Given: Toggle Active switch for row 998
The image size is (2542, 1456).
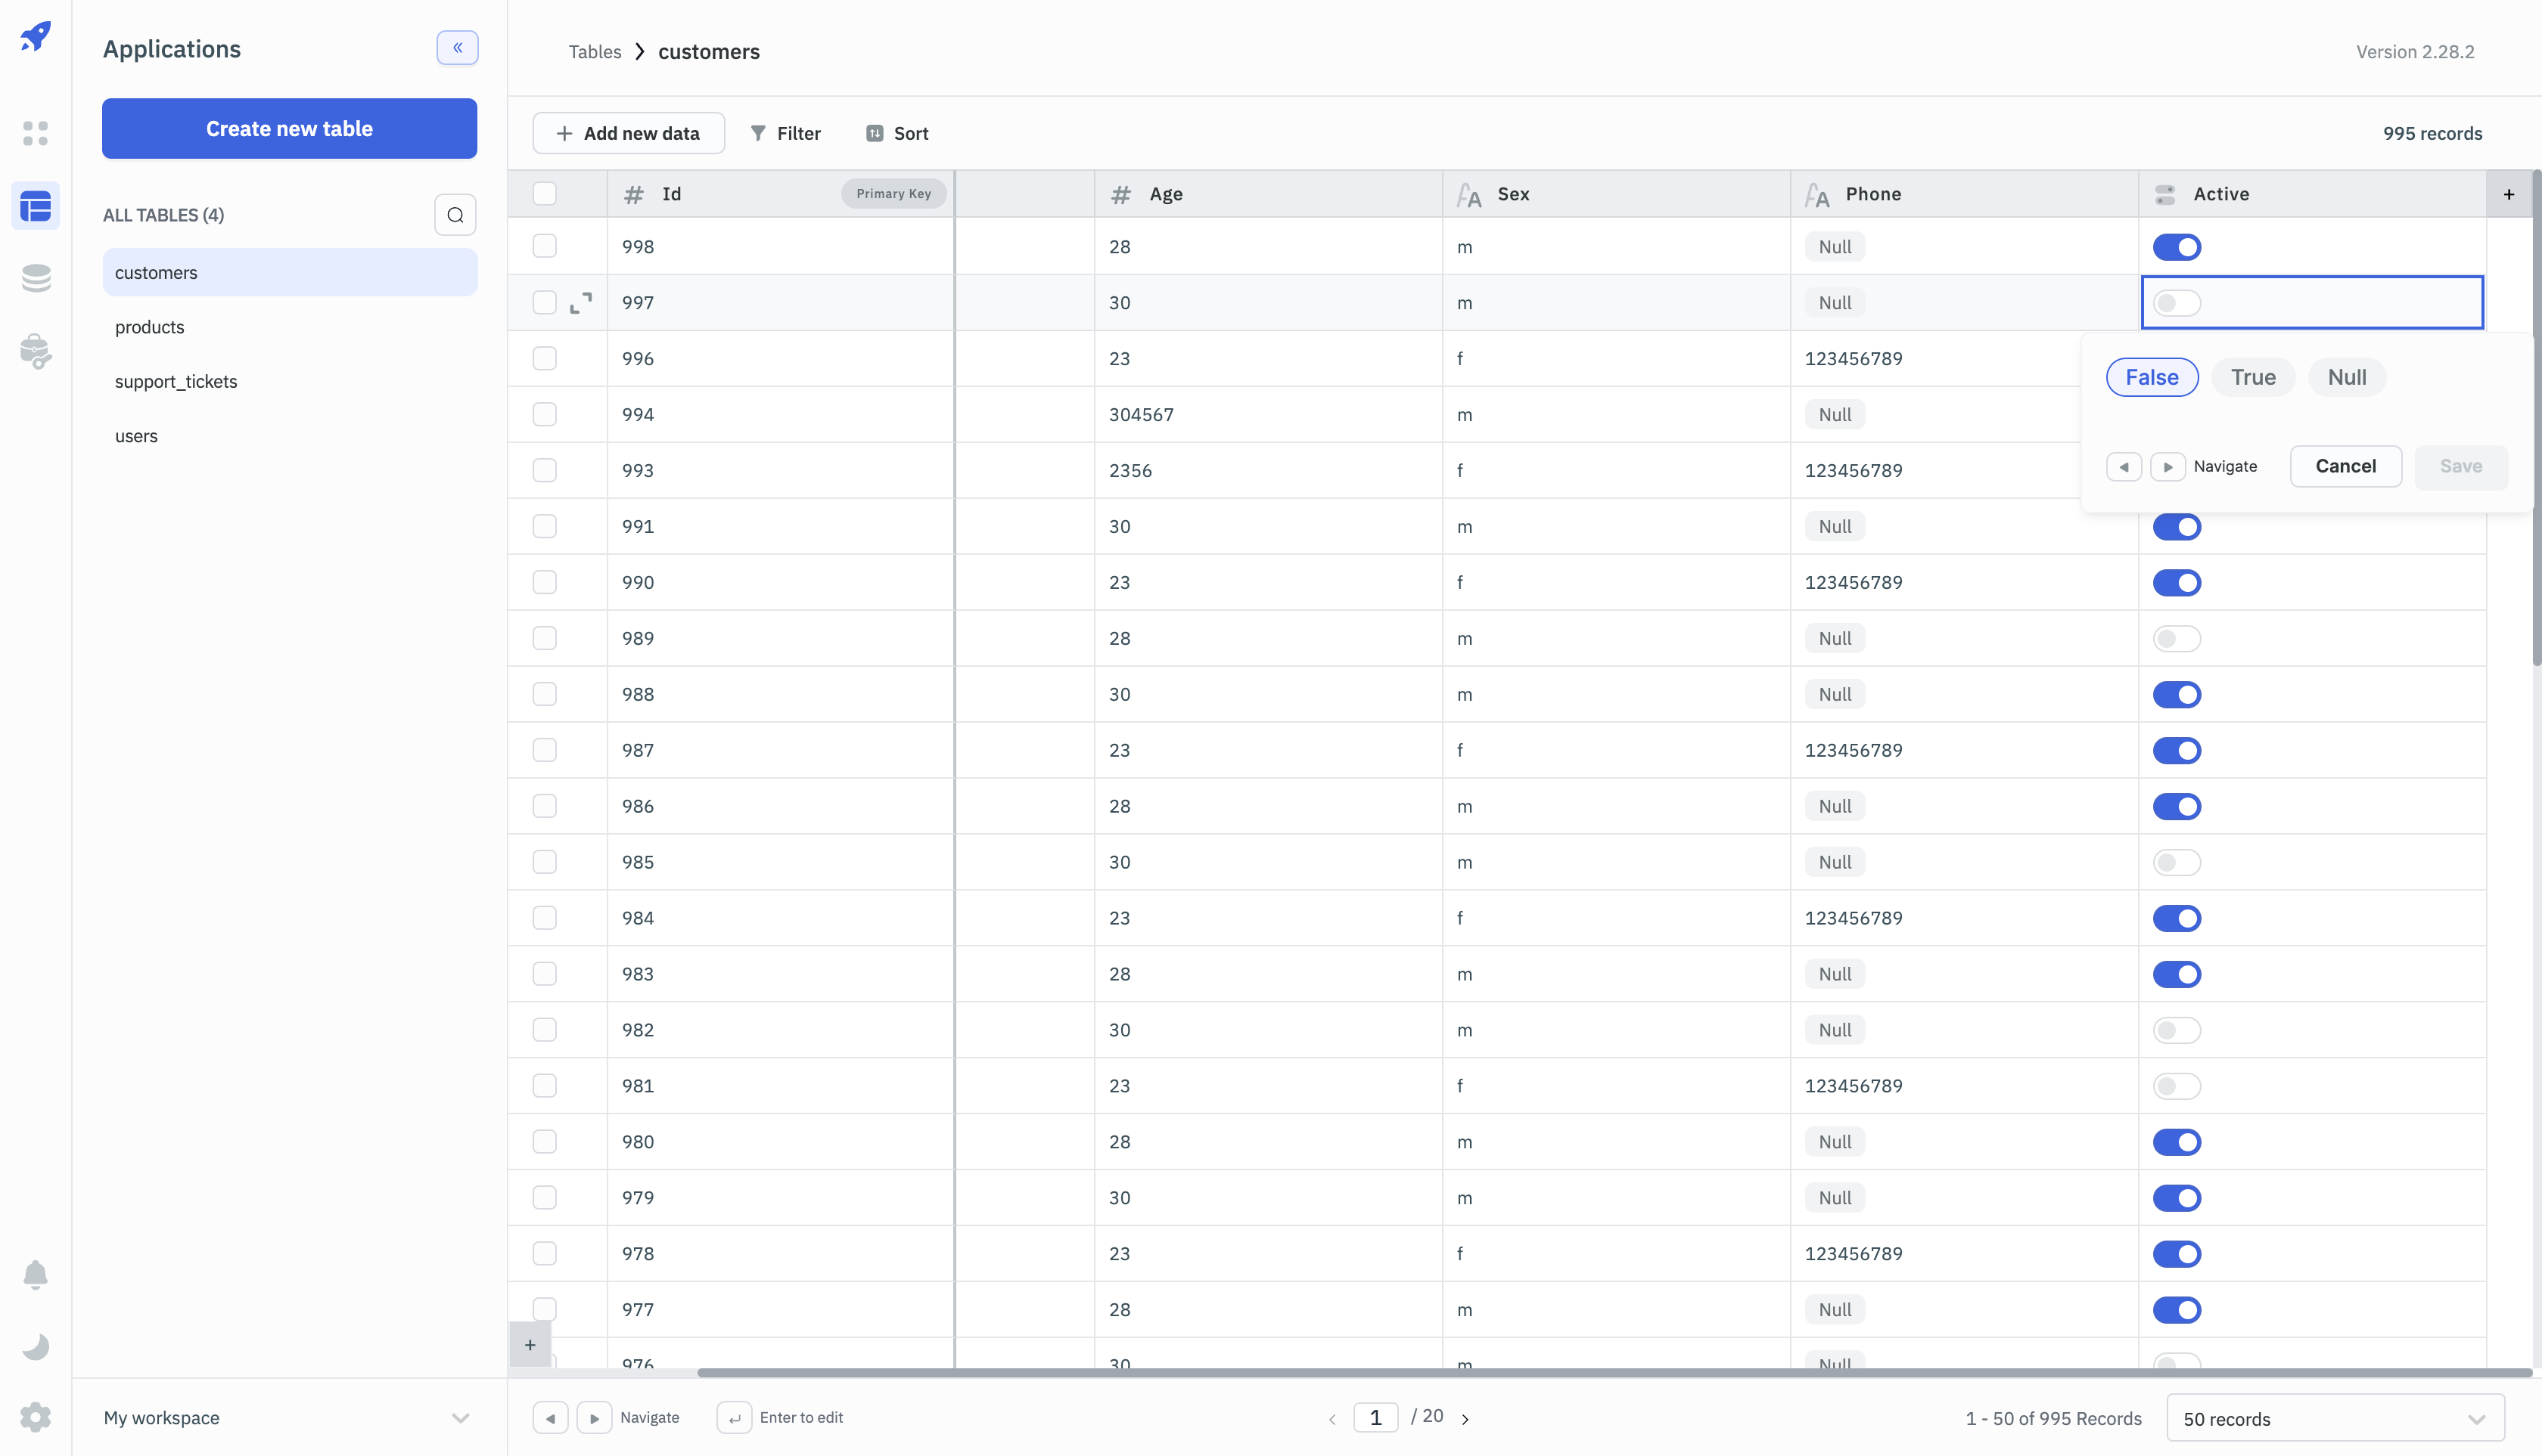Looking at the screenshot, I should (x=2176, y=247).
